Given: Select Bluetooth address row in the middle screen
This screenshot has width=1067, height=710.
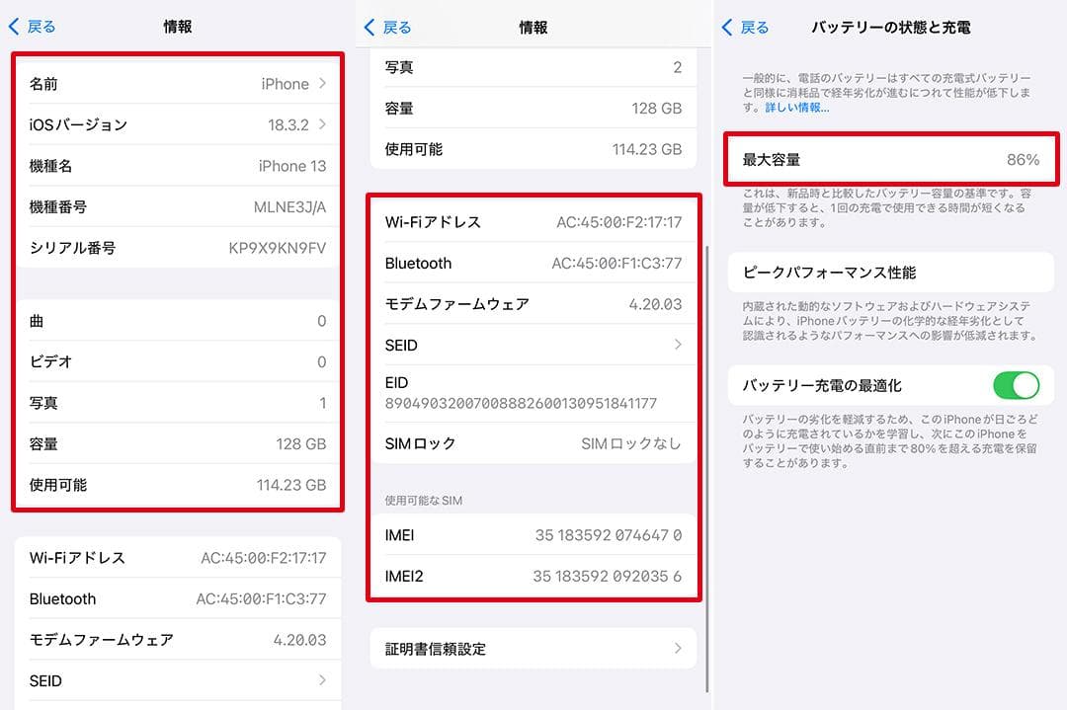Looking at the screenshot, I should (x=533, y=264).
